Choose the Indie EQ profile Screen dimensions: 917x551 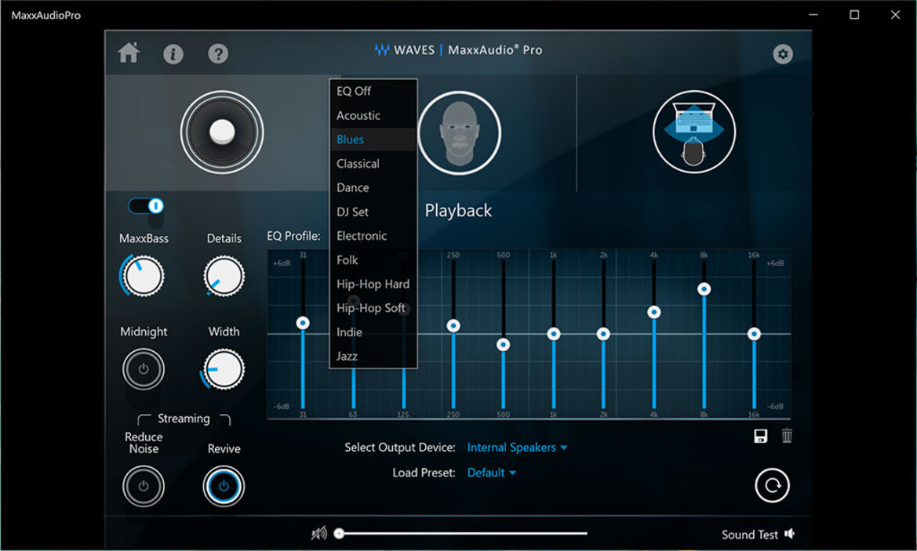click(373, 332)
